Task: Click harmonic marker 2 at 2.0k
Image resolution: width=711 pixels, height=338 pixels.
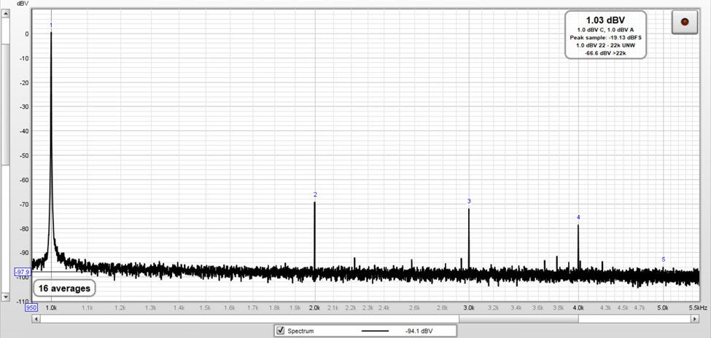Action: click(x=315, y=194)
